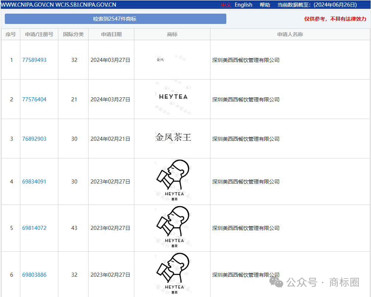Select serial number 6 cell
This screenshot has width=371, height=297.
(11, 275)
